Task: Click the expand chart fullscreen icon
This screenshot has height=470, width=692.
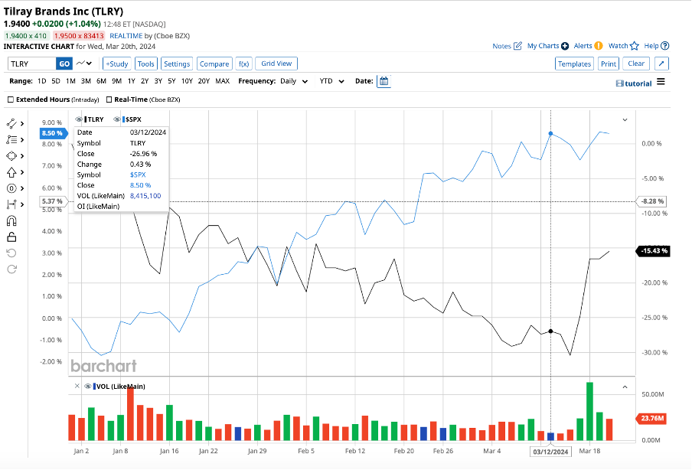Action: pyautogui.click(x=662, y=64)
